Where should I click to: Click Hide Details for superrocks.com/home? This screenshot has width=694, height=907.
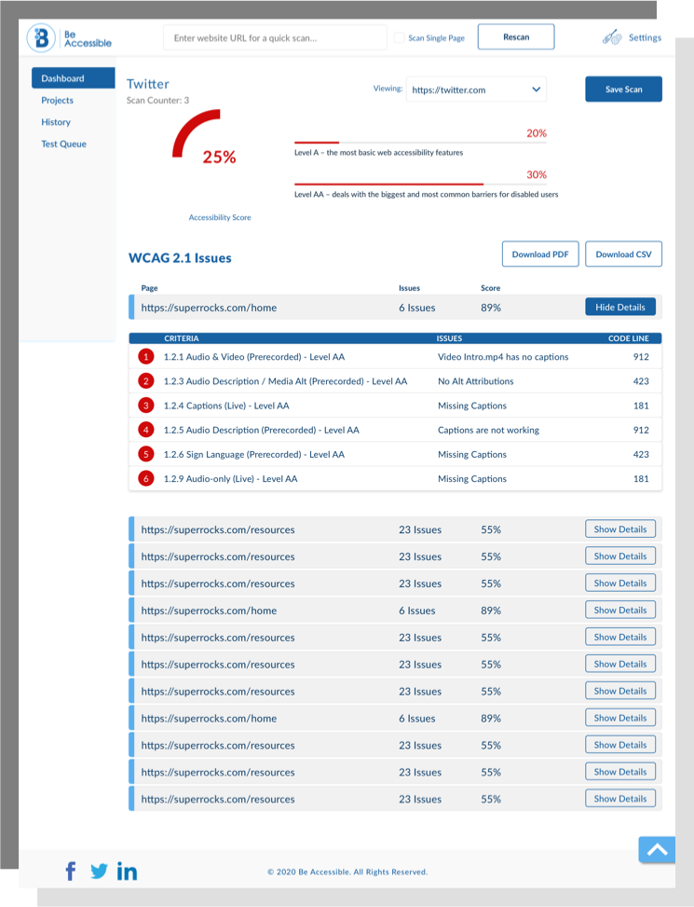[620, 308]
